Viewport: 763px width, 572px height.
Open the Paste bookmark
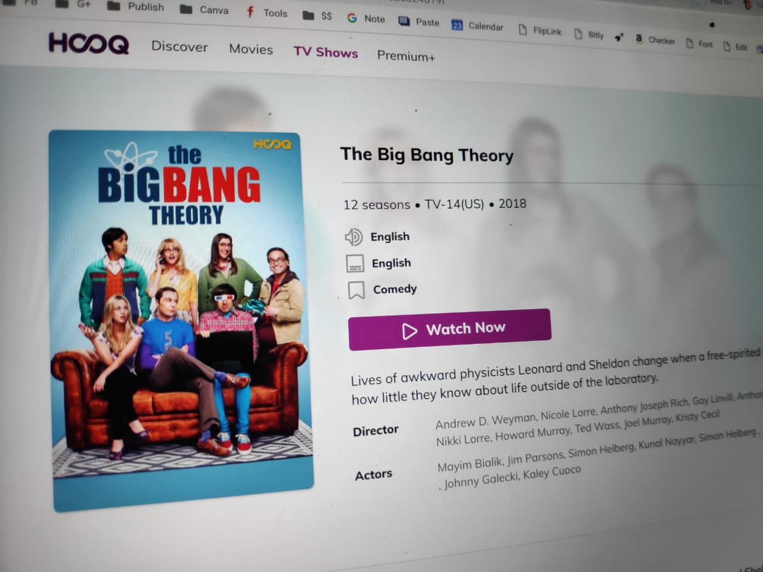coord(419,22)
